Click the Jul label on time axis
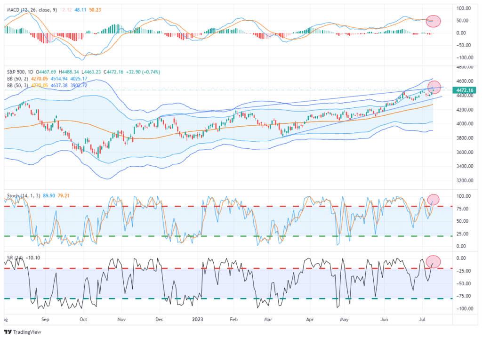The width and height of the screenshot is (482, 339). point(422,320)
